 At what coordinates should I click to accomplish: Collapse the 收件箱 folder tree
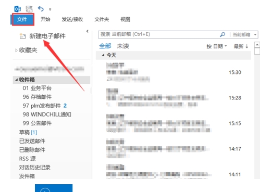click(17, 80)
